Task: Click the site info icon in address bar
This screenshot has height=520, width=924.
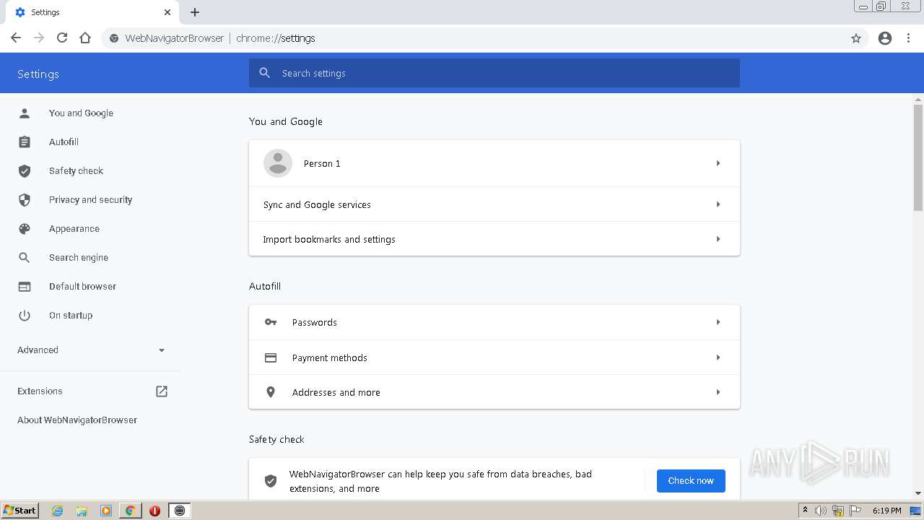Action: [114, 38]
